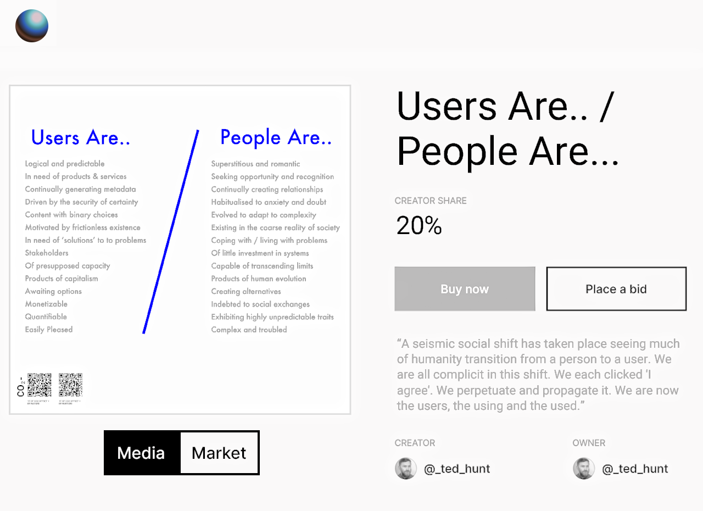703x511 pixels.
Task: Click the first QR code in artwork
Action: click(40, 385)
